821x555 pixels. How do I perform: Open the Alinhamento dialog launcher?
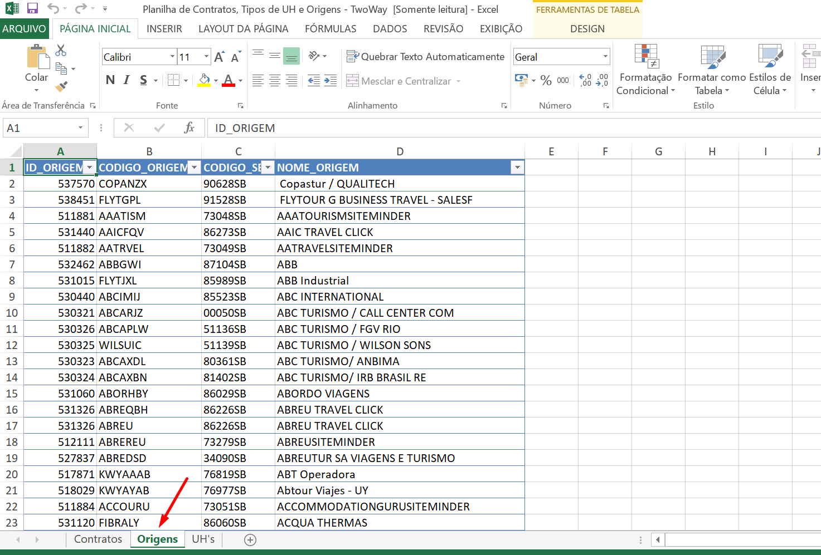coord(504,106)
